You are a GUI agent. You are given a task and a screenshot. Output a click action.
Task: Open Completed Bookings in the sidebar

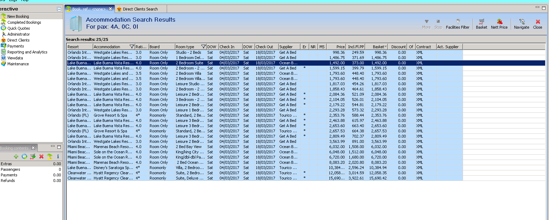24,22
